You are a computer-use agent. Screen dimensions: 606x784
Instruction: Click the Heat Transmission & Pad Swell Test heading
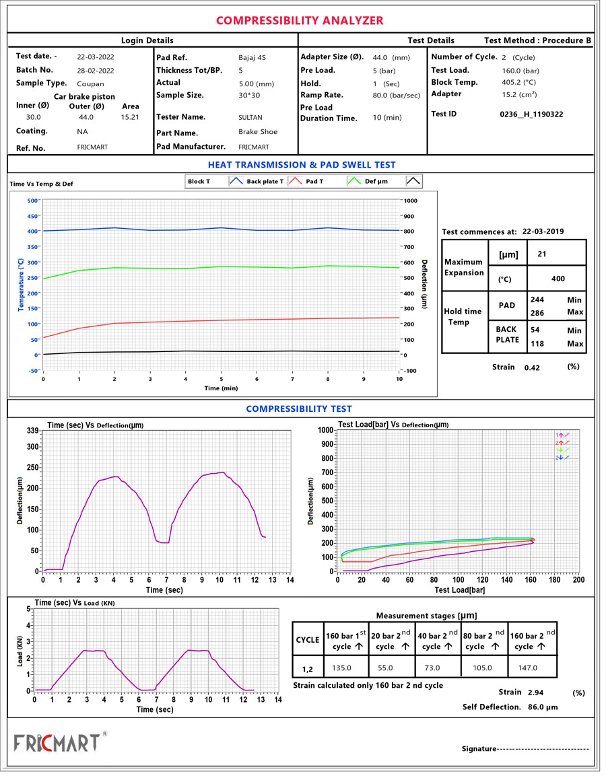coord(302,165)
